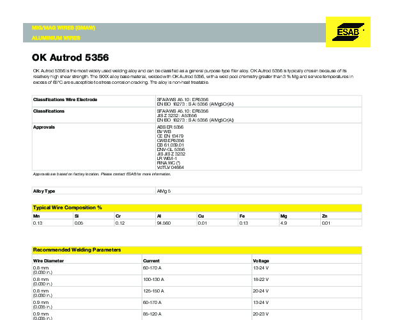
Task: Select the 'ALUMINIUM WIRES' header text
Action: tap(56, 38)
